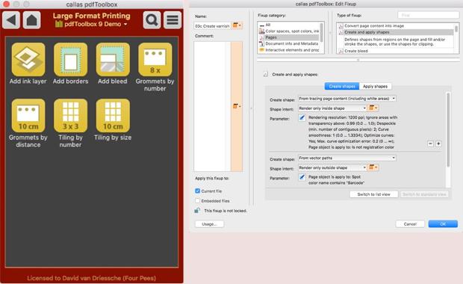Viewport: 463px width, 284px height.
Task: Click variable icon next to Render only outside shape
Action: pos(373,167)
